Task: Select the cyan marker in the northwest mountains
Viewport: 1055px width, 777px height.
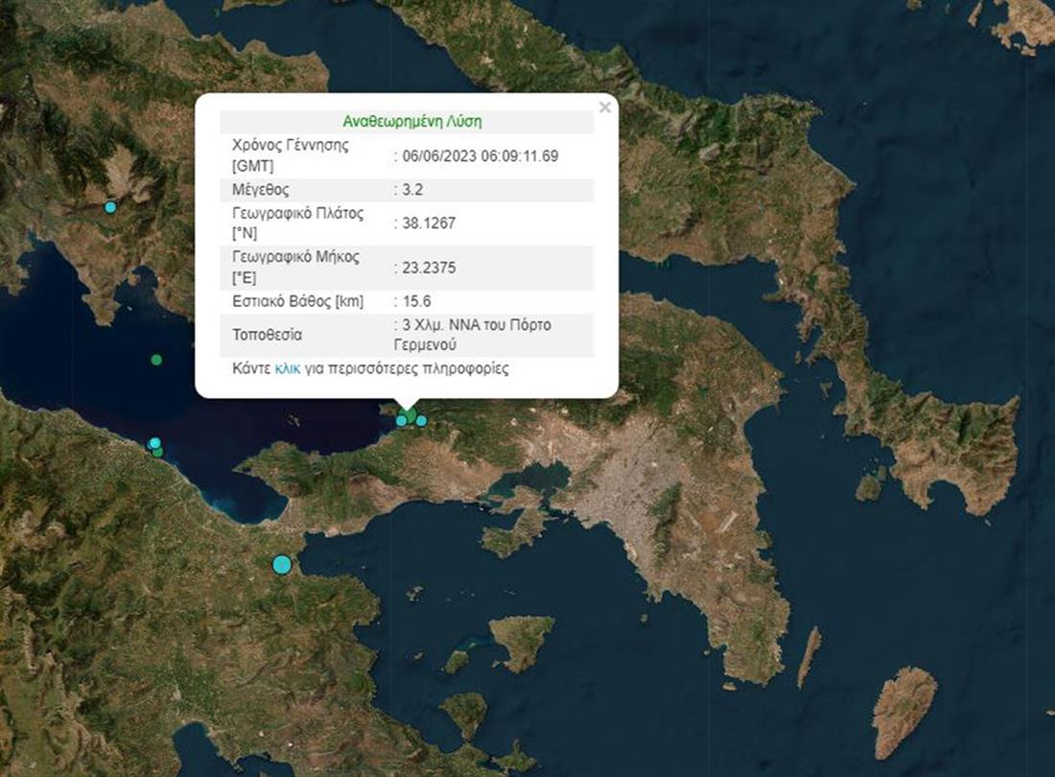Action: (110, 207)
